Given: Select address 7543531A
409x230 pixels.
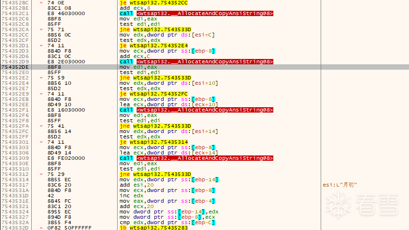Looking at the screenshot, I should click(x=15, y=191).
